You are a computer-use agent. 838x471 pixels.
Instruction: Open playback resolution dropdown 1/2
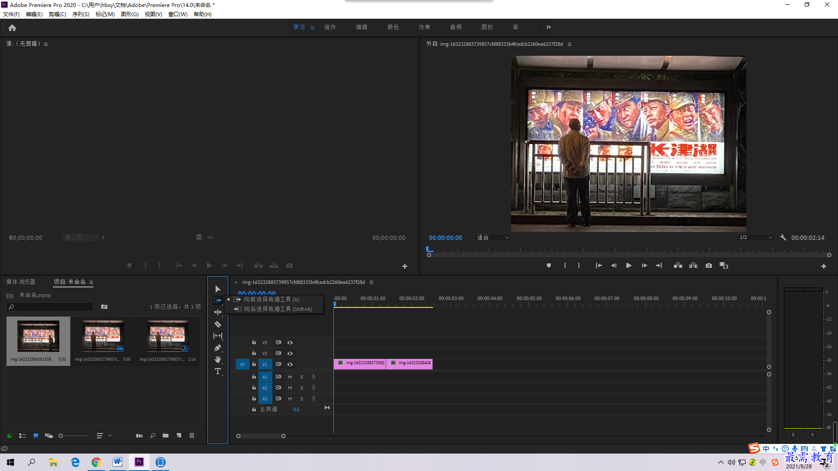[756, 237]
